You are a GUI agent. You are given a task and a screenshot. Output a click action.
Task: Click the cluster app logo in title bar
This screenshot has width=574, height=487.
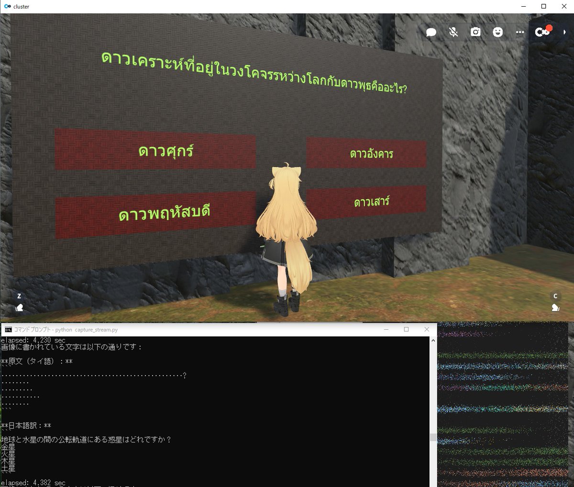tap(7, 6)
